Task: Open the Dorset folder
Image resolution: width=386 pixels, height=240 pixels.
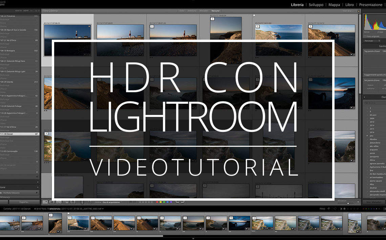Action: 19,134
